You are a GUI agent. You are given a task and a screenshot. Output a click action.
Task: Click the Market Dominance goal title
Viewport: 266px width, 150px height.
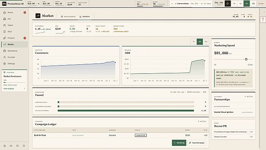pos(12,76)
